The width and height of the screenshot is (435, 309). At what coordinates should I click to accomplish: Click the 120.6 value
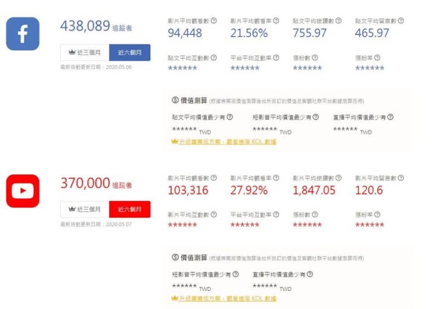[369, 191]
